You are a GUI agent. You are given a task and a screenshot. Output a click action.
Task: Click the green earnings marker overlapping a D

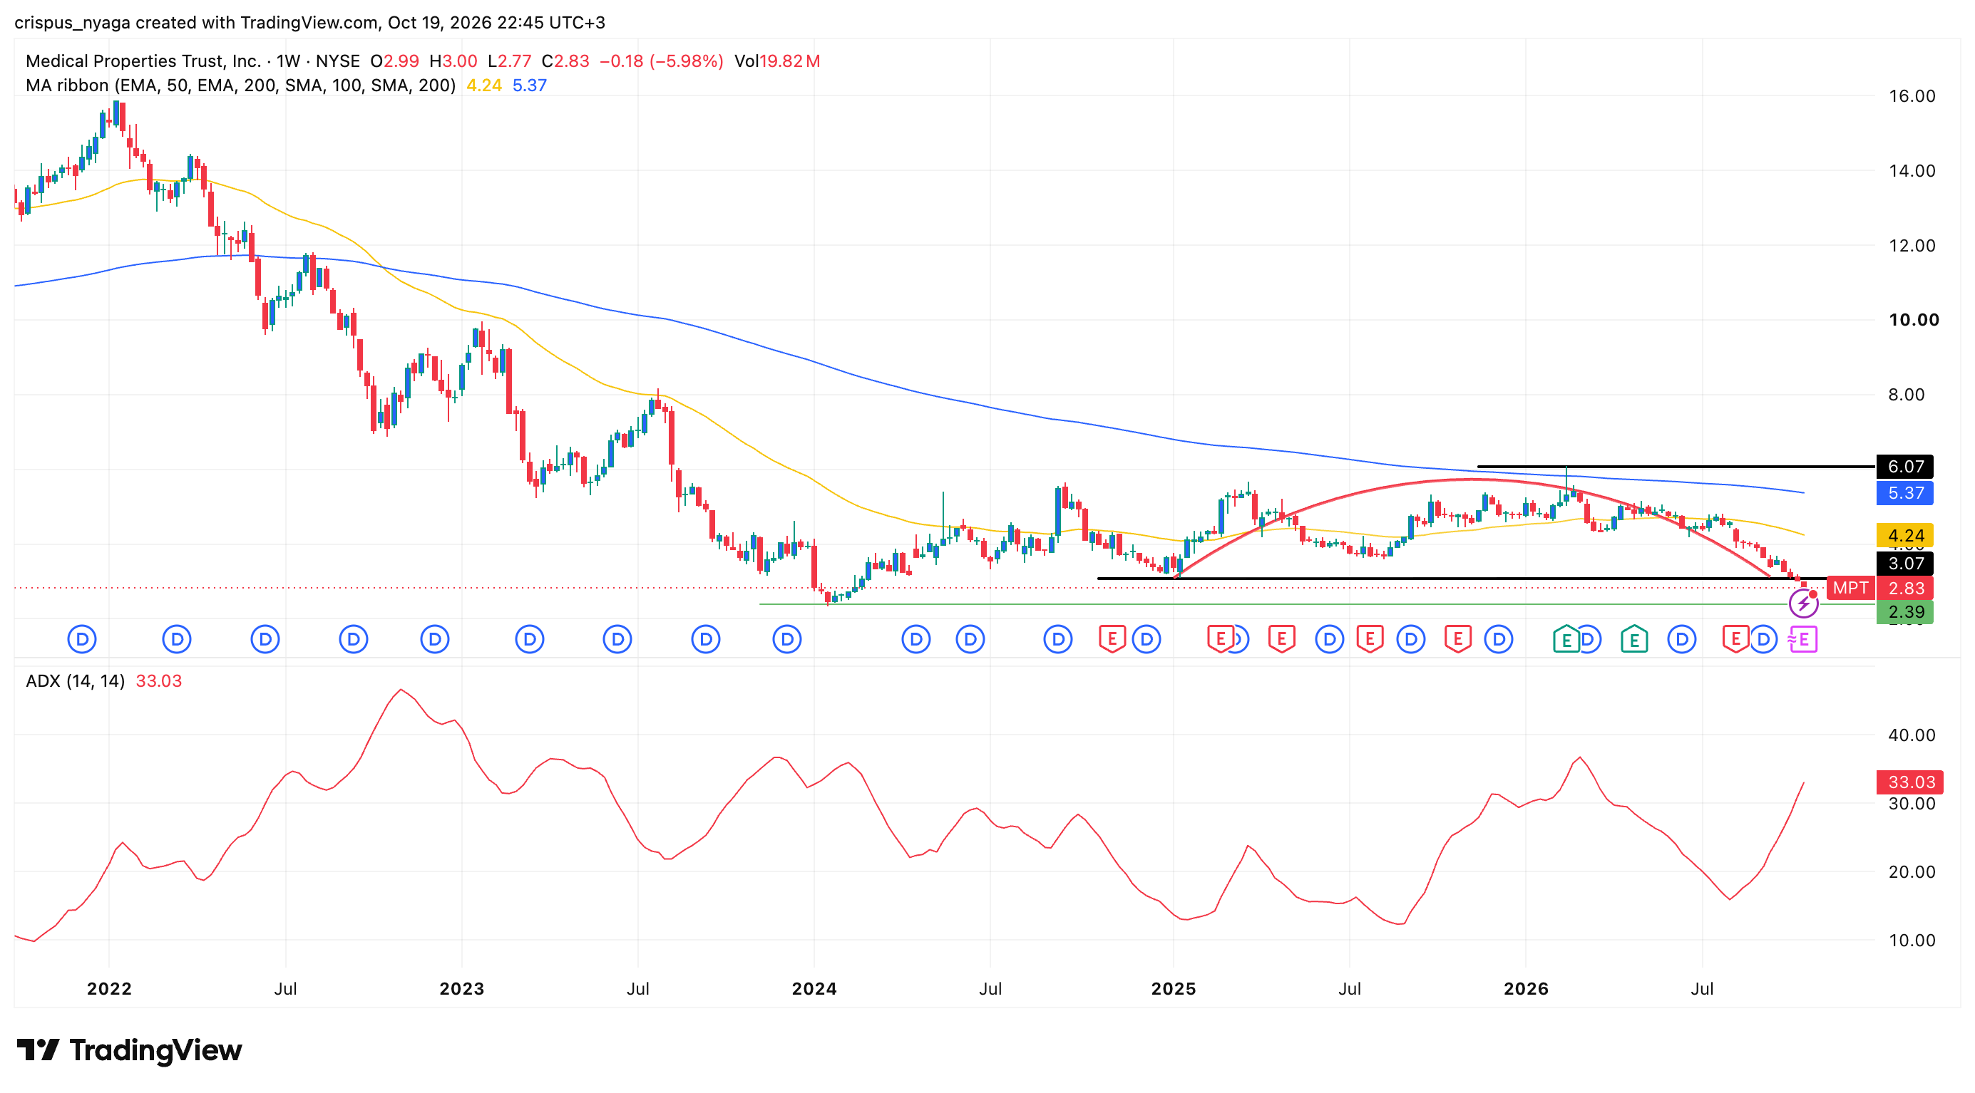click(1566, 639)
